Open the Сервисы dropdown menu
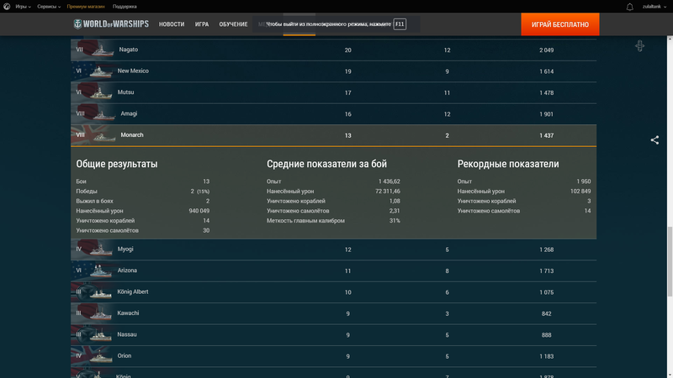 pos(49,7)
